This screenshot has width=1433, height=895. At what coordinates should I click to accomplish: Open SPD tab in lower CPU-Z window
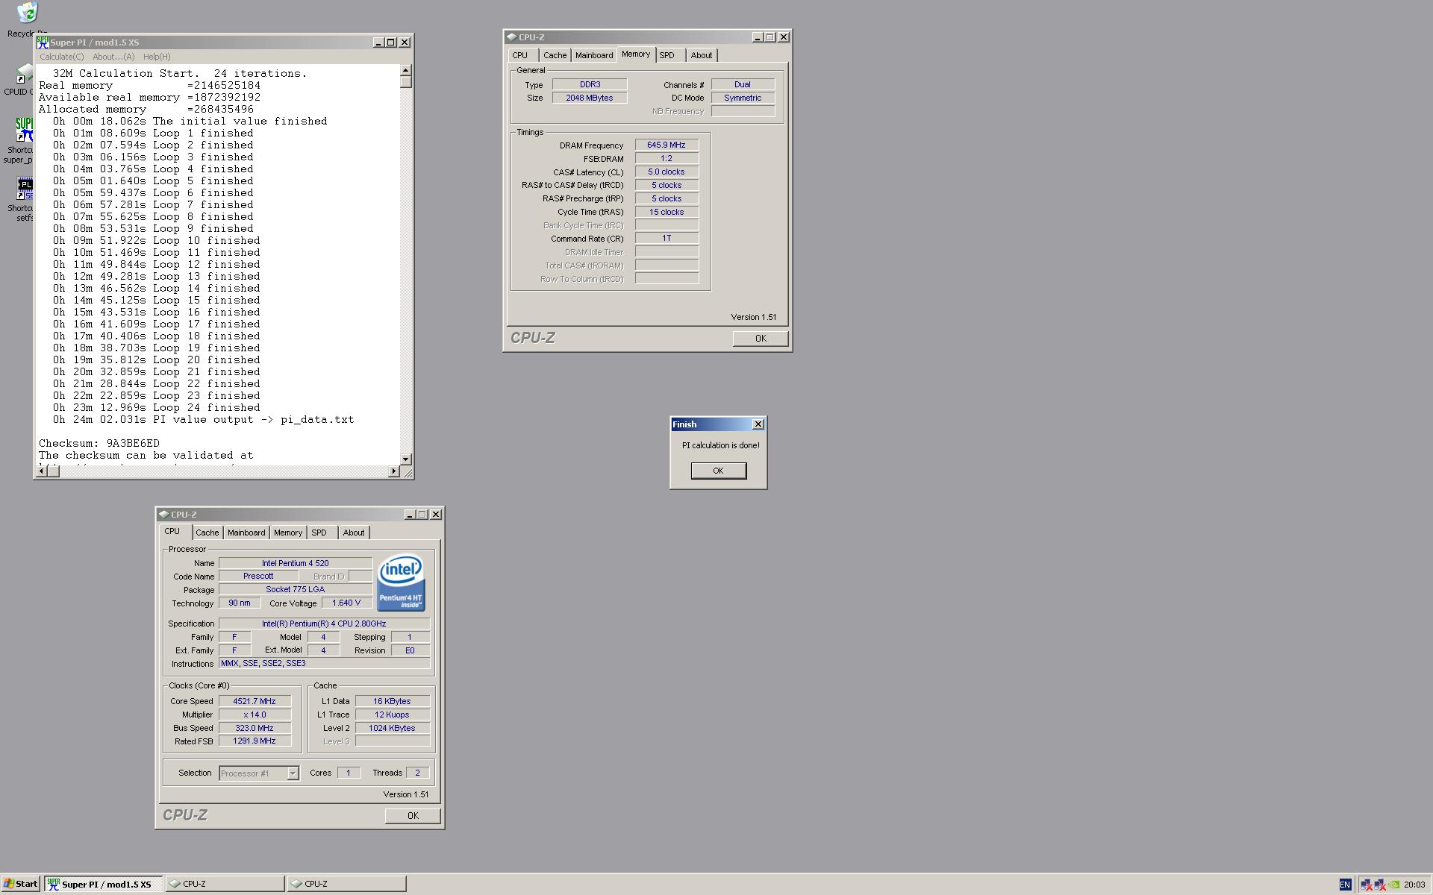tap(319, 533)
